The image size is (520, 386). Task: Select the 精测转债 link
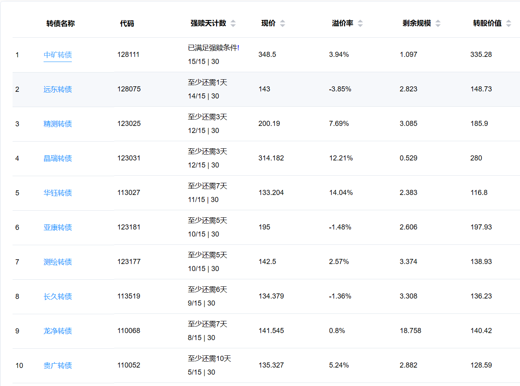[58, 124]
